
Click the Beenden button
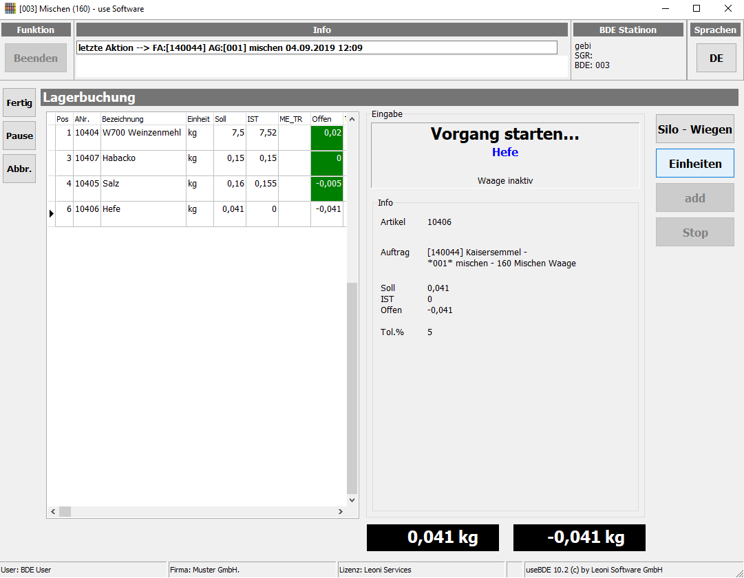[x=36, y=58]
